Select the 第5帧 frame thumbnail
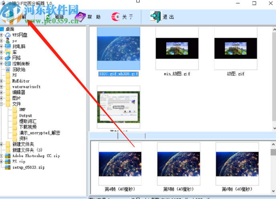 (179, 164)
